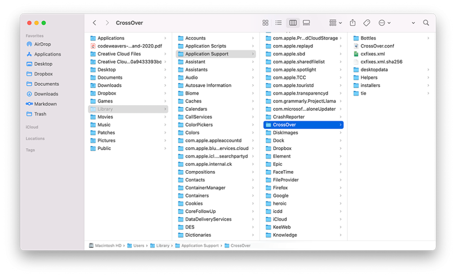Go back with the back arrow
Screen dimensions: 456x277
pos(94,23)
